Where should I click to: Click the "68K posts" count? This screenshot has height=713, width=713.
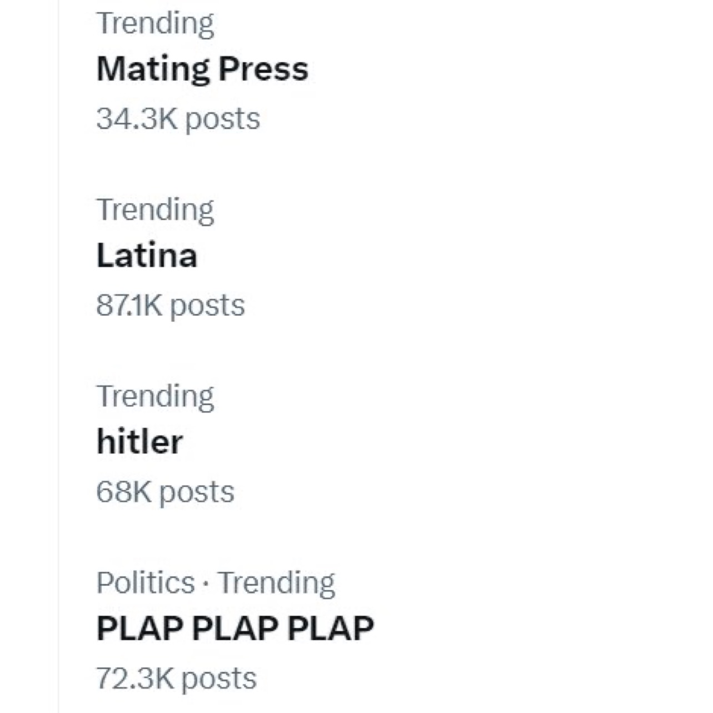pos(165,492)
